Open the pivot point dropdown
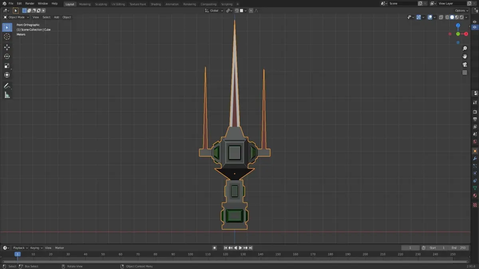The width and height of the screenshot is (479, 269). tap(229, 11)
